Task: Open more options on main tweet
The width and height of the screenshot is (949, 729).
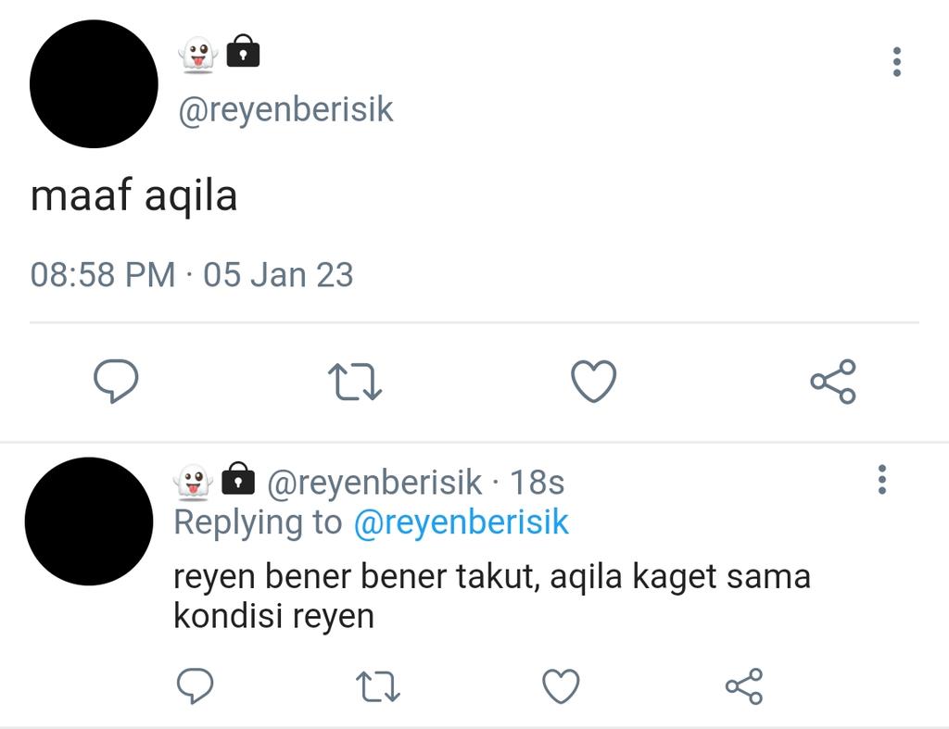Action: [897, 62]
